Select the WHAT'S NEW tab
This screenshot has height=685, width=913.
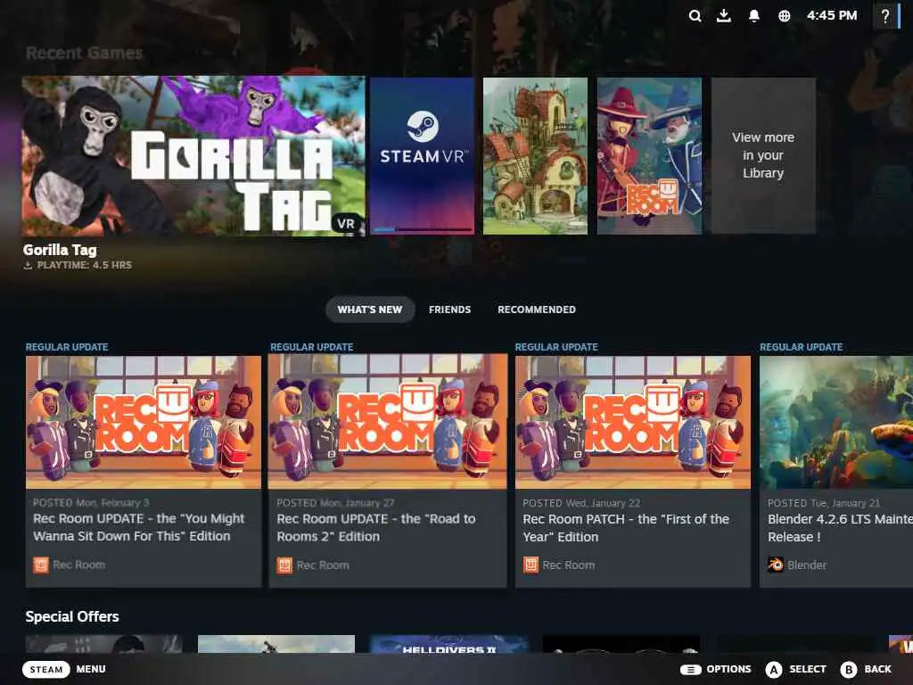tap(370, 309)
